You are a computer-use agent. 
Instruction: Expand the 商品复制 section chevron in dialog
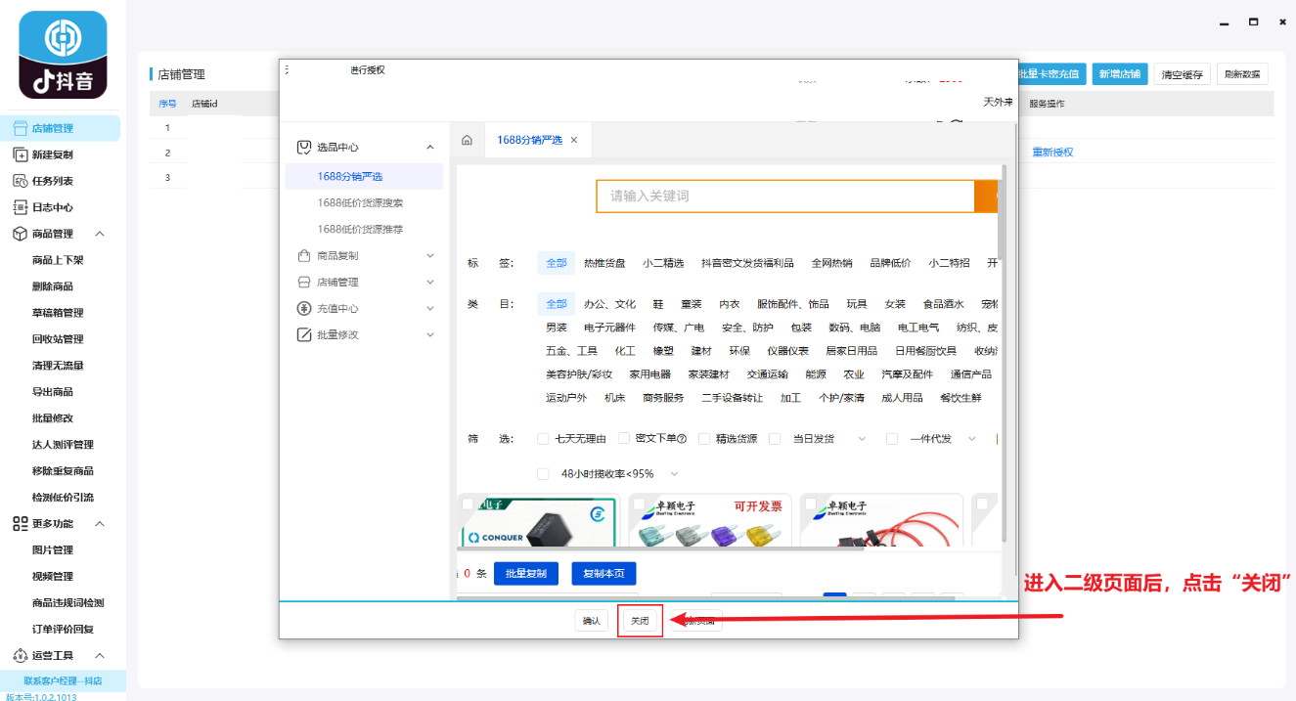[x=429, y=255]
